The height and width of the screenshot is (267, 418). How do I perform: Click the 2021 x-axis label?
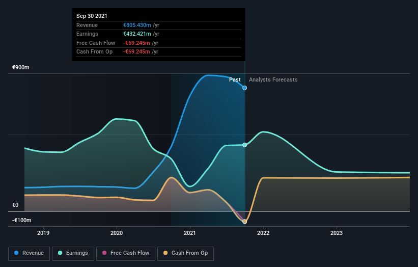click(x=190, y=233)
